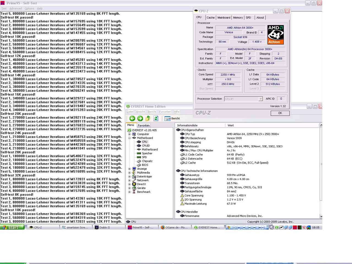Viewport: 352px width, 264px height.
Task: Open the Cache tab in CPU-Z
Action: point(211,18)
